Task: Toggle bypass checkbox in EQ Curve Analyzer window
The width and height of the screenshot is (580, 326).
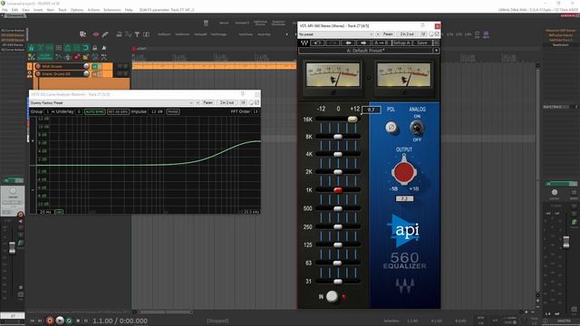Action: 257,102
